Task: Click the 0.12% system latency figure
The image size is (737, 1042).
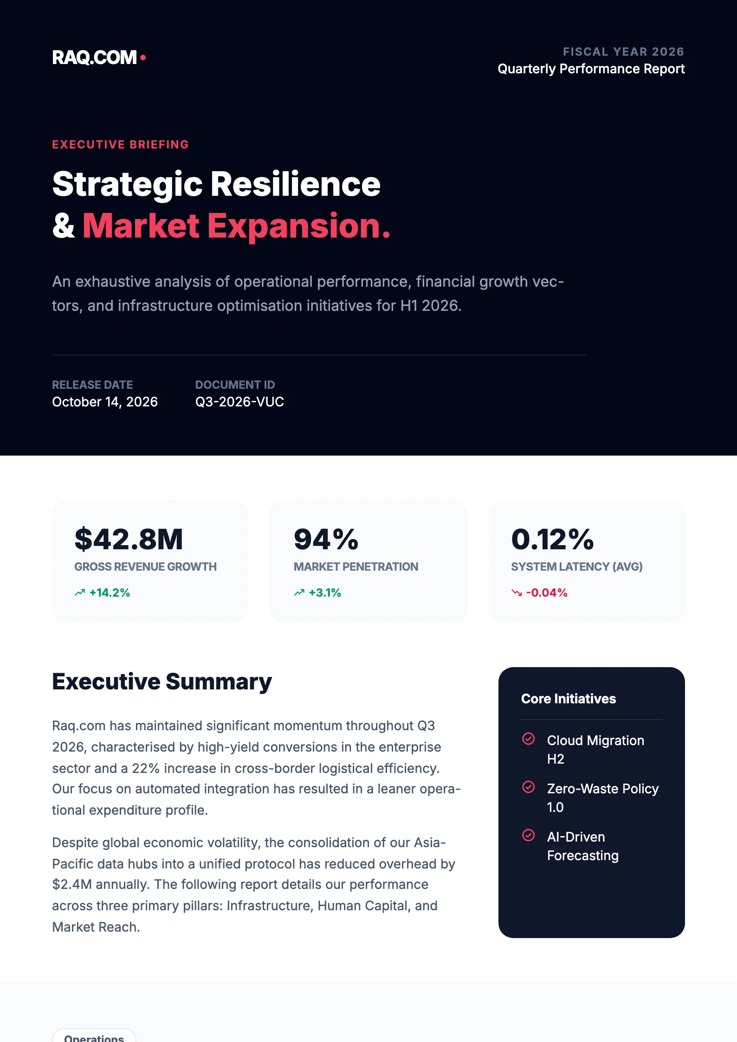Action: 552,539
